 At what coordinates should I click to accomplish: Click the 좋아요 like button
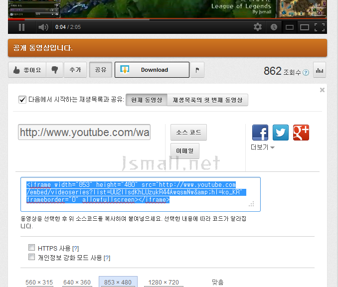click(27, 70)
